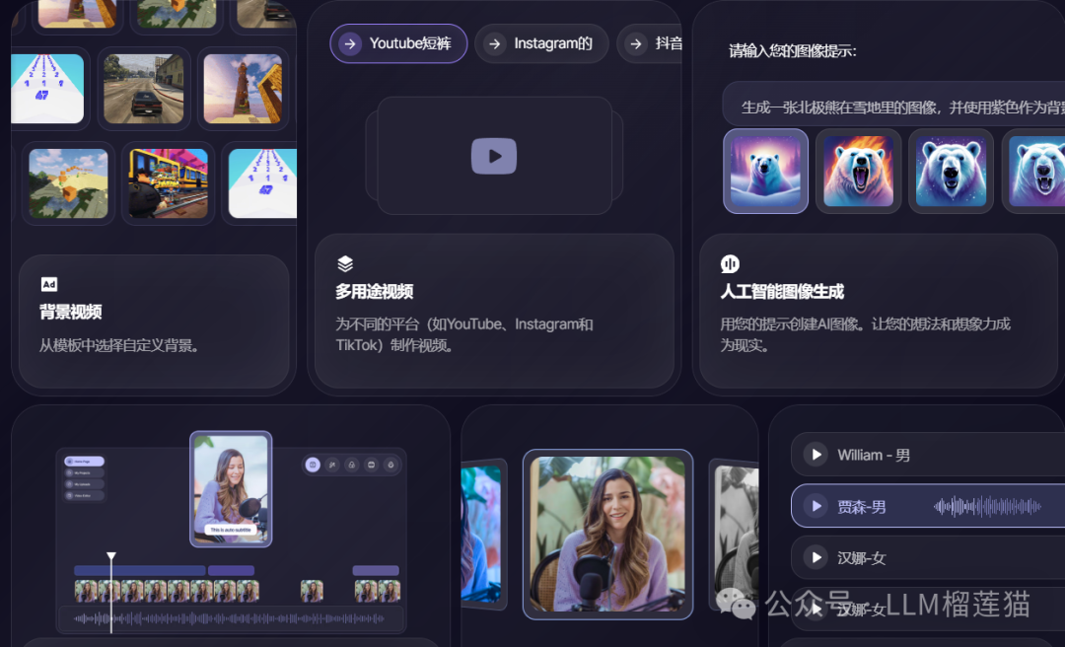Select the long blue clip on the timeline
1065x647 pixels.
click(x=140, y=571)
